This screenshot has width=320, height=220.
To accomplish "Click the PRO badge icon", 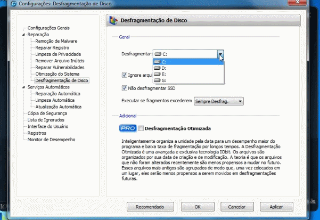I will pos(128,128).
